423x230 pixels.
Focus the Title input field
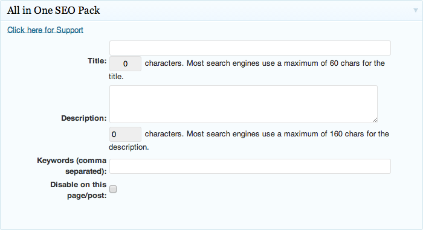point(250,48)
